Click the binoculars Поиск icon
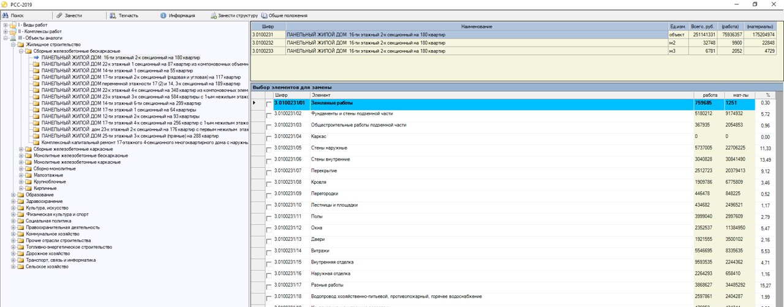This screenshot has width=784, height=307. pyautogui.click(x=6, y=15)
